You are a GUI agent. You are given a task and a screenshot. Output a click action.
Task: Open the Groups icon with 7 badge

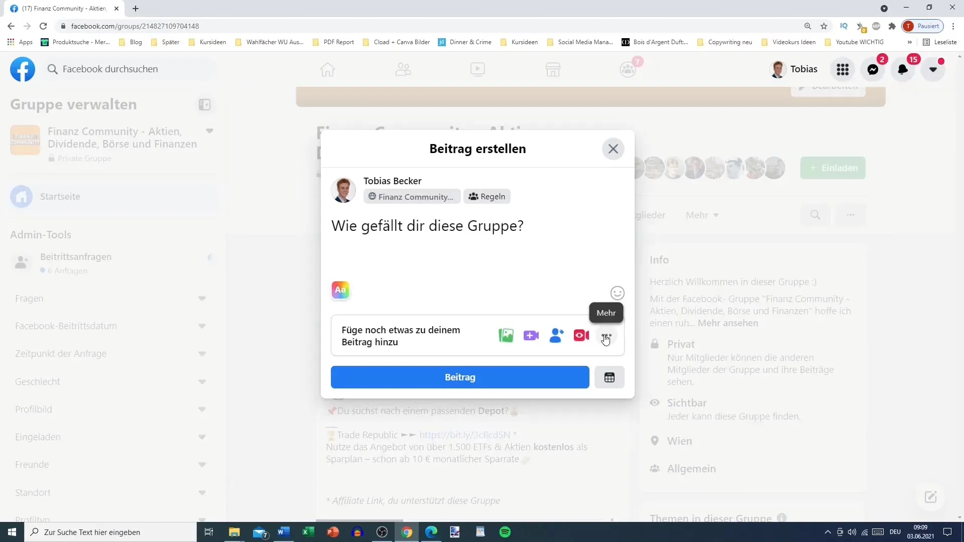(628, 69)
